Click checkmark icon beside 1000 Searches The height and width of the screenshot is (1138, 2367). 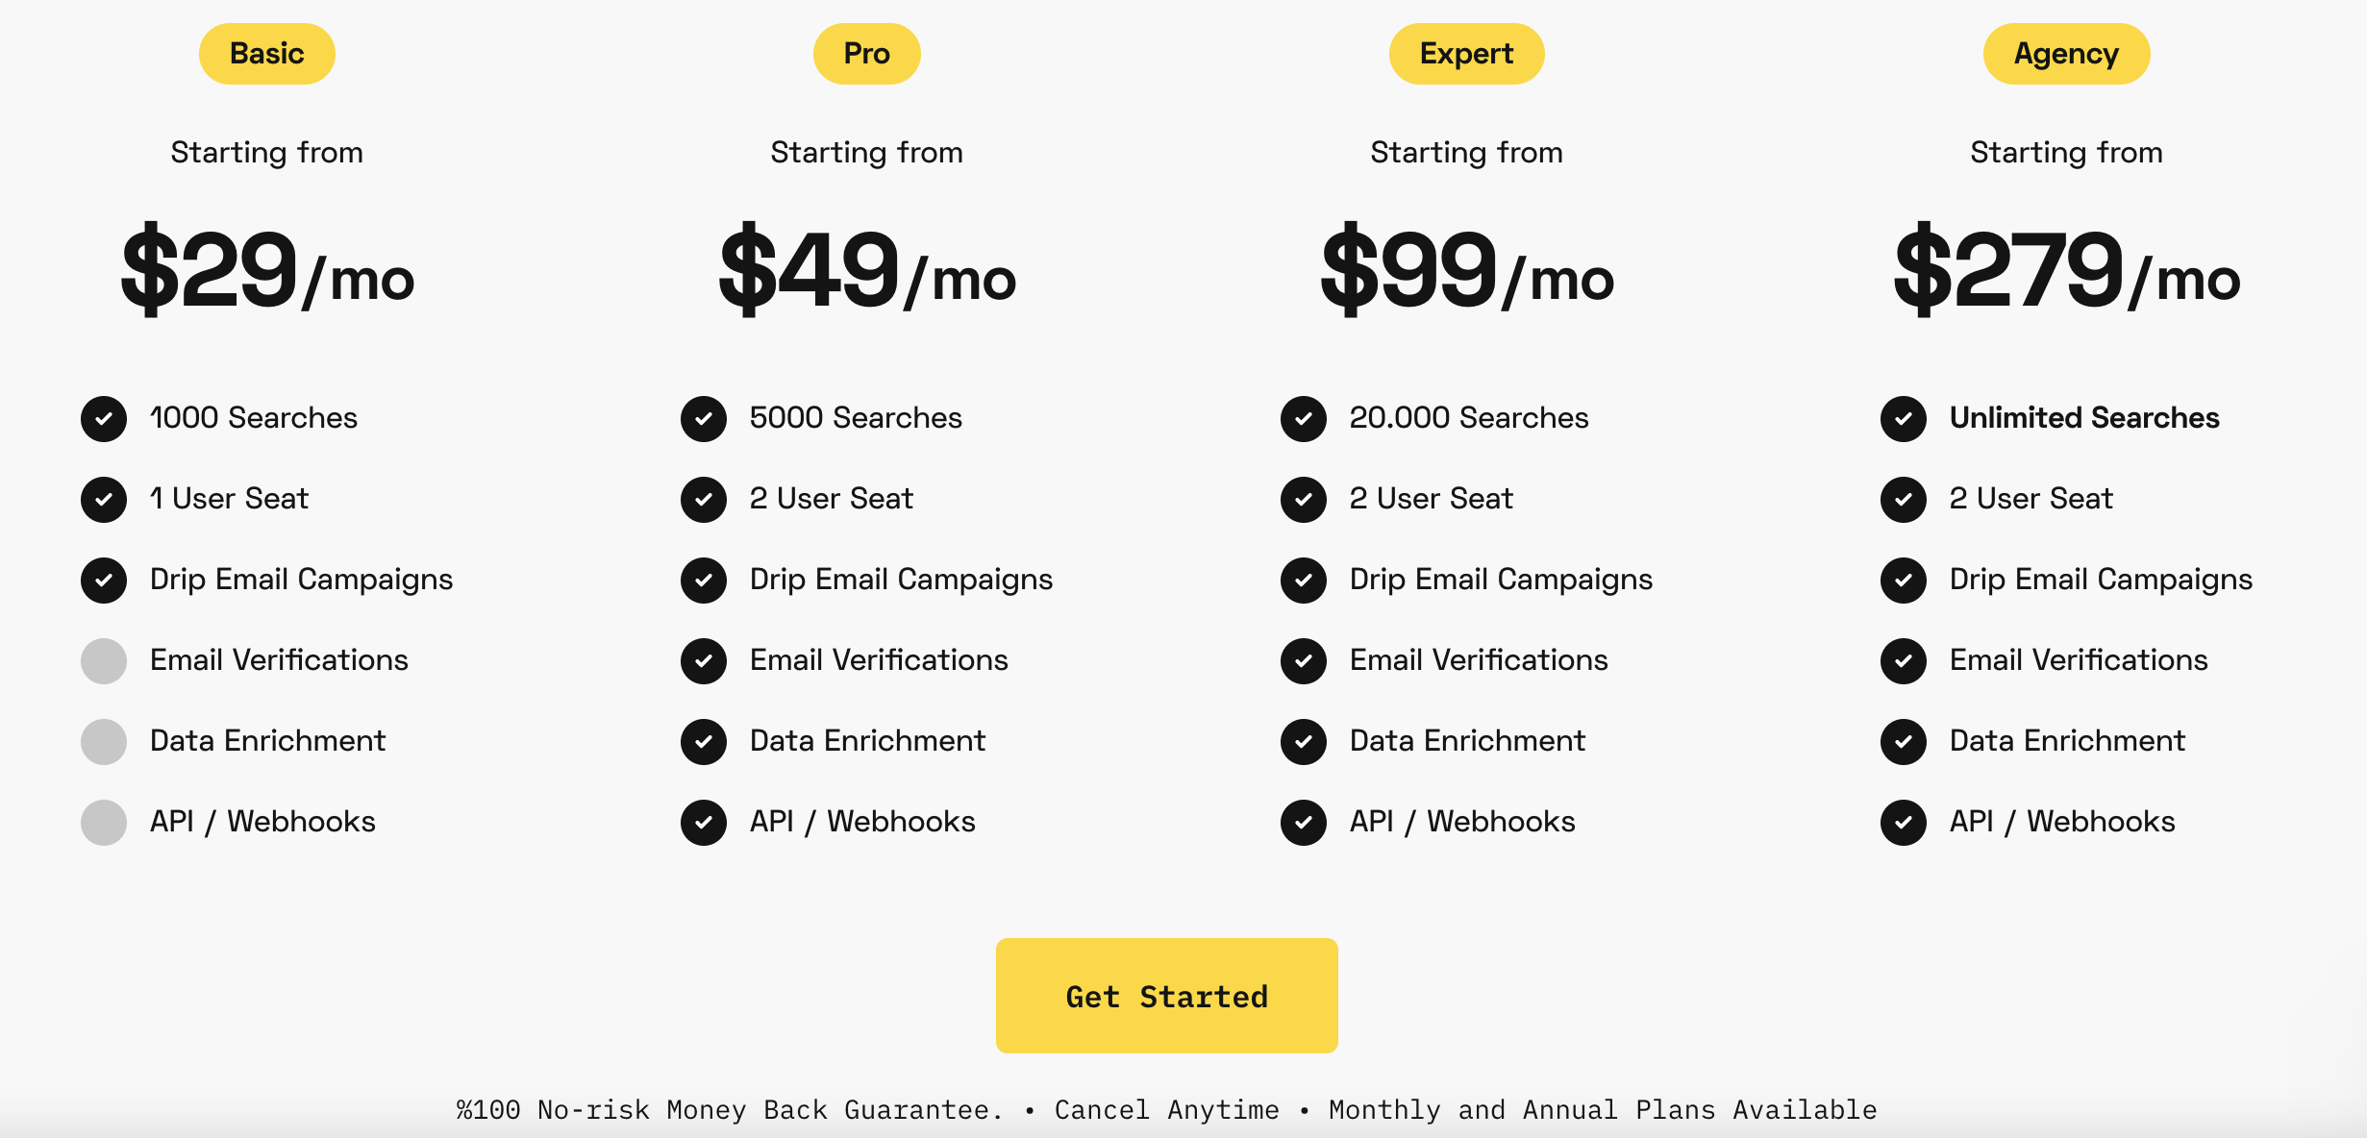pyautogui.click(x=104, y=419)
